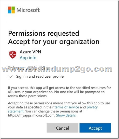Click the Microsoft wordmark text

click(28, 10)
